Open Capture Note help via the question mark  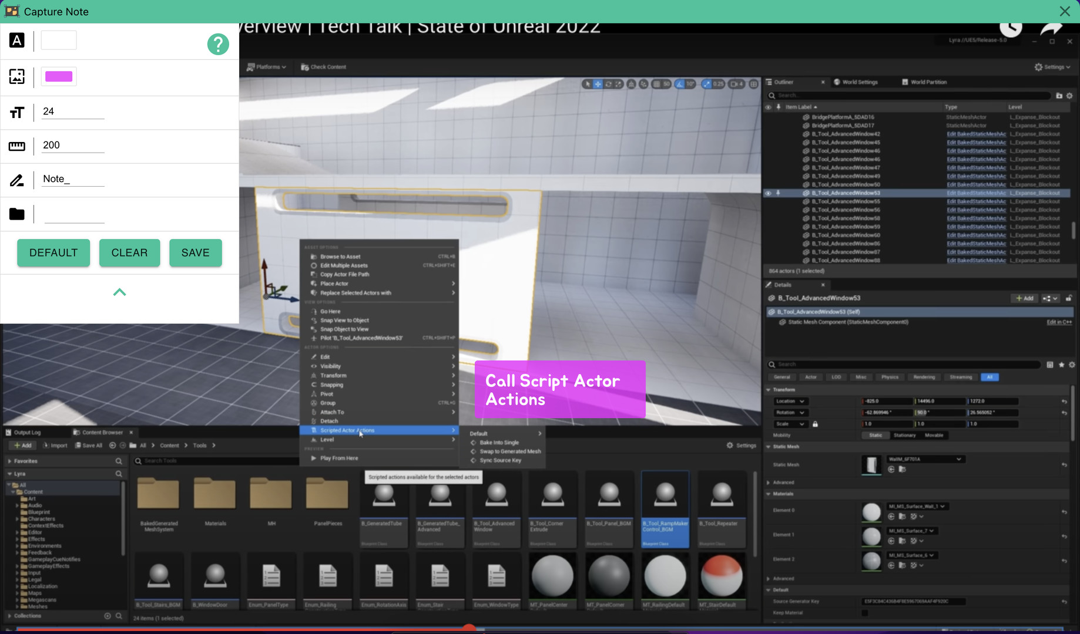tap(218, 44)
